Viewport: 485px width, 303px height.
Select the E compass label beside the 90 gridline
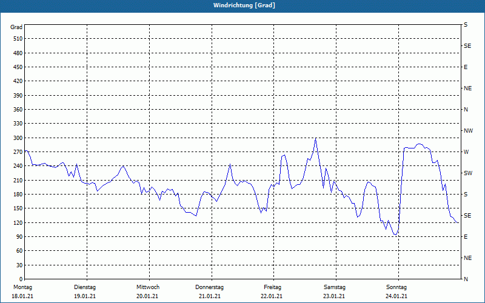coord(466,237)
